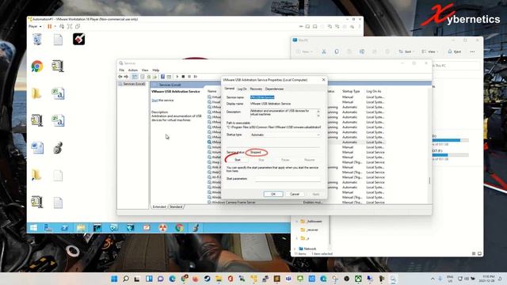
Task: Click the Pause button in the service properties dialog
Action: (x=285, y=160)
